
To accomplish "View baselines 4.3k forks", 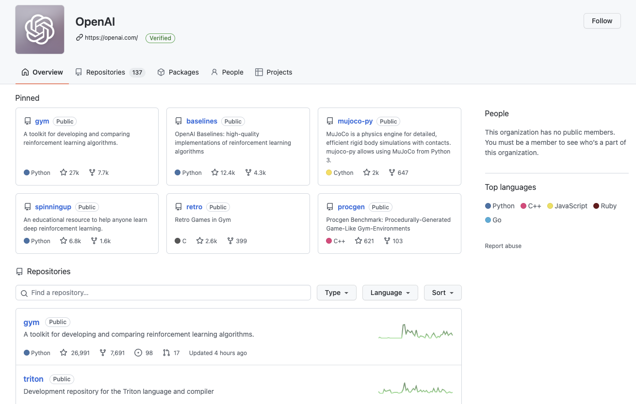I will pos(255,172).
